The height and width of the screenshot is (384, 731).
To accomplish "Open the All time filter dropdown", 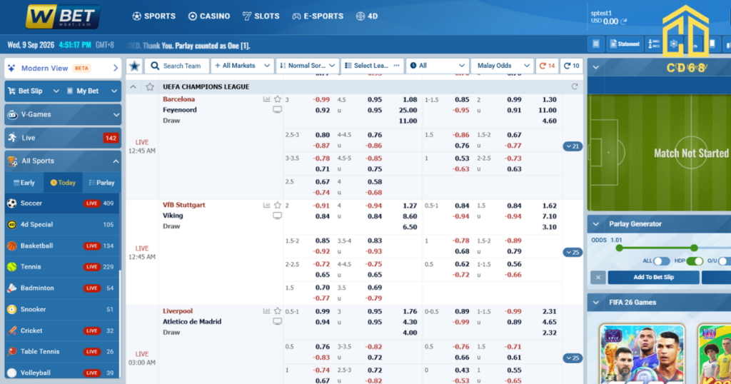I will 438,66.
